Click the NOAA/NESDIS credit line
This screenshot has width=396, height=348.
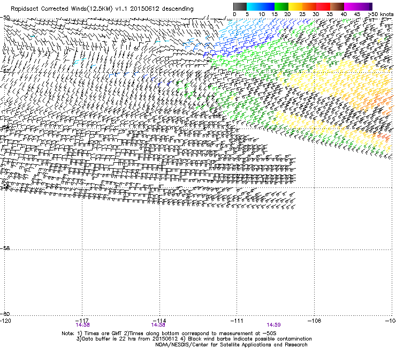click(231, 345)
